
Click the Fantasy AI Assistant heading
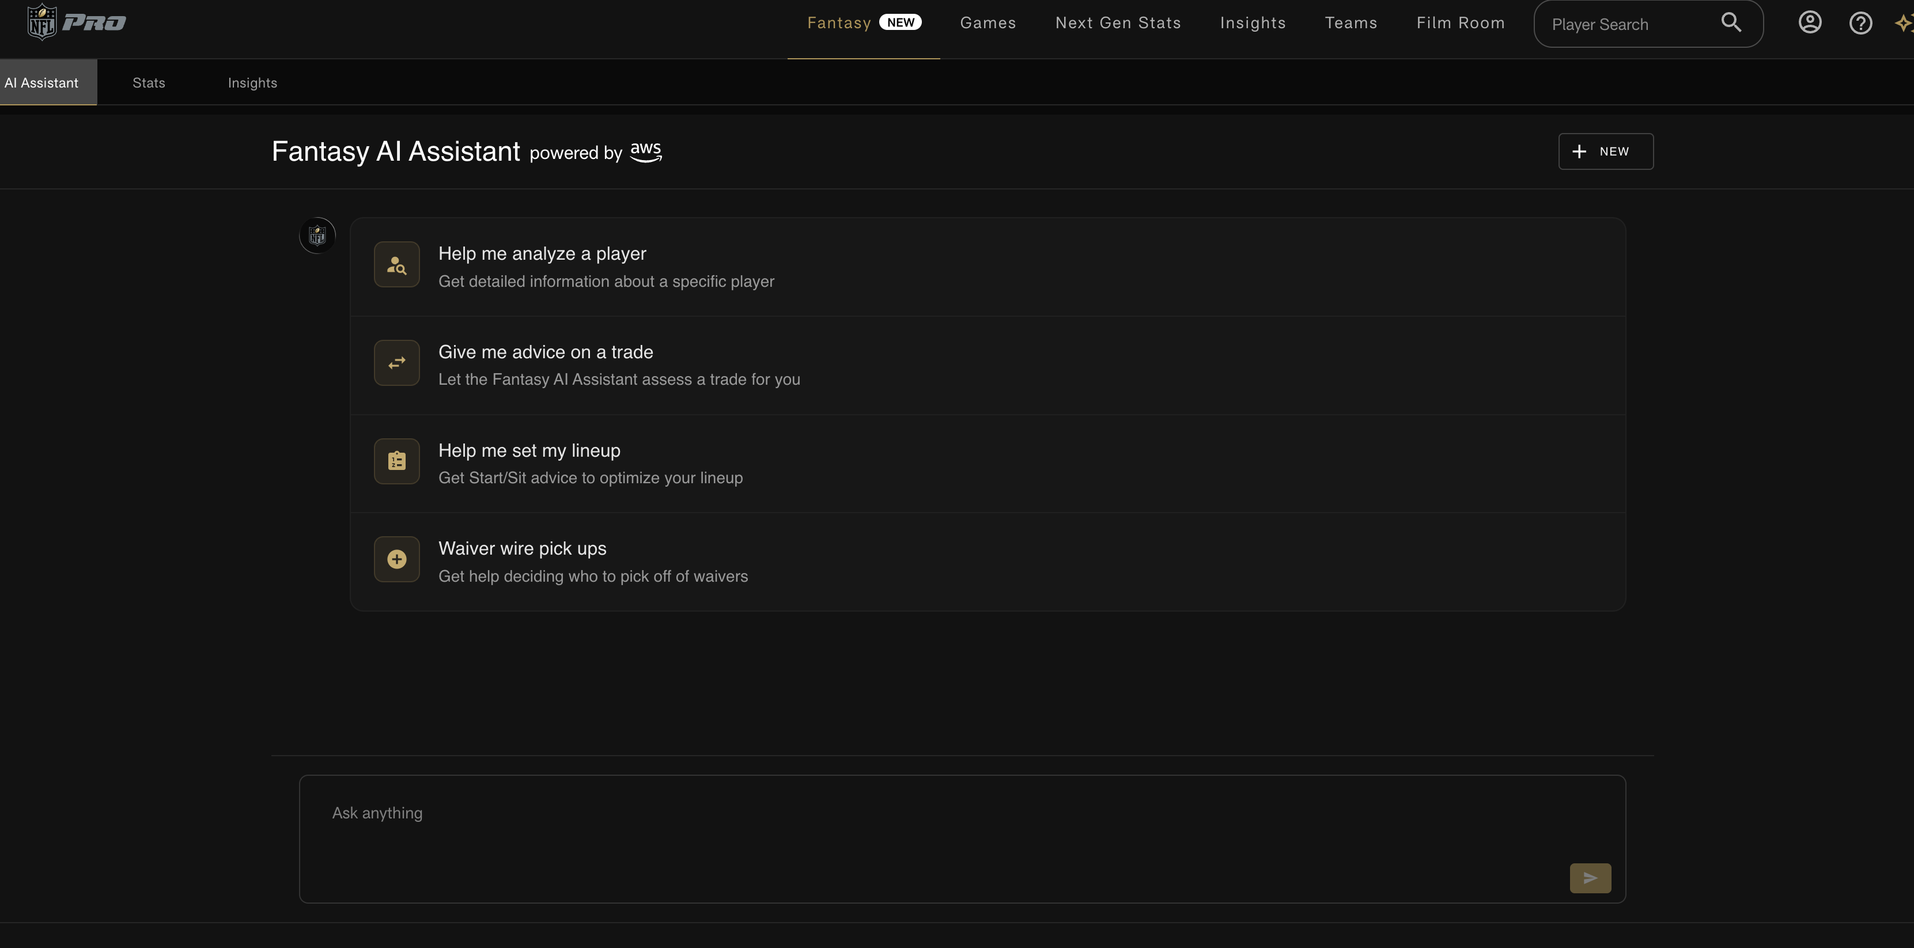tap(395, 151)
